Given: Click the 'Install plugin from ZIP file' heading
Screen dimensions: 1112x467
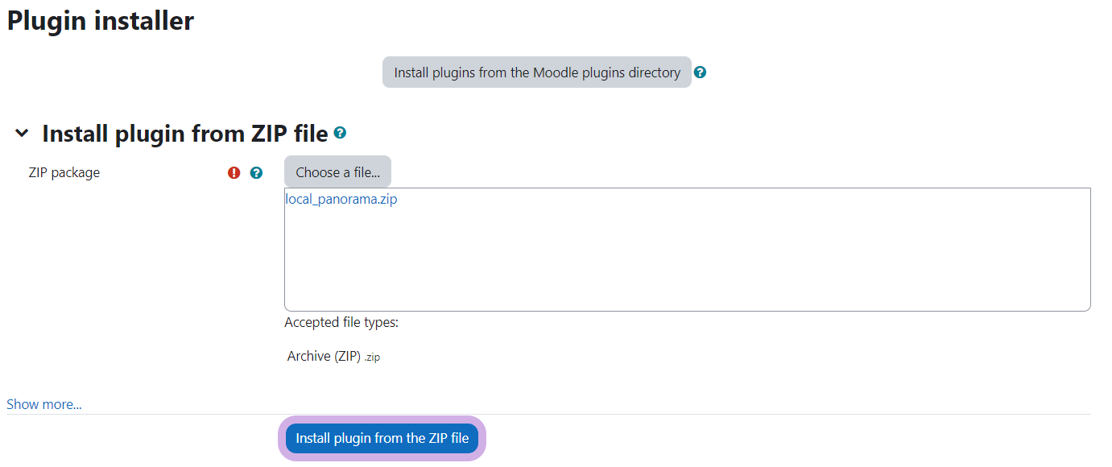Looking at the screenshot, I should coord(184,134).
